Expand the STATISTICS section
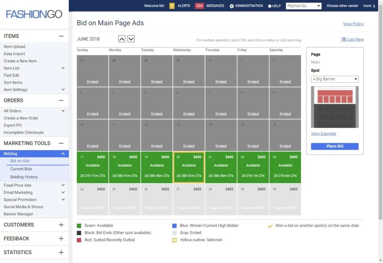383x263 pixels. click(61, 252)
